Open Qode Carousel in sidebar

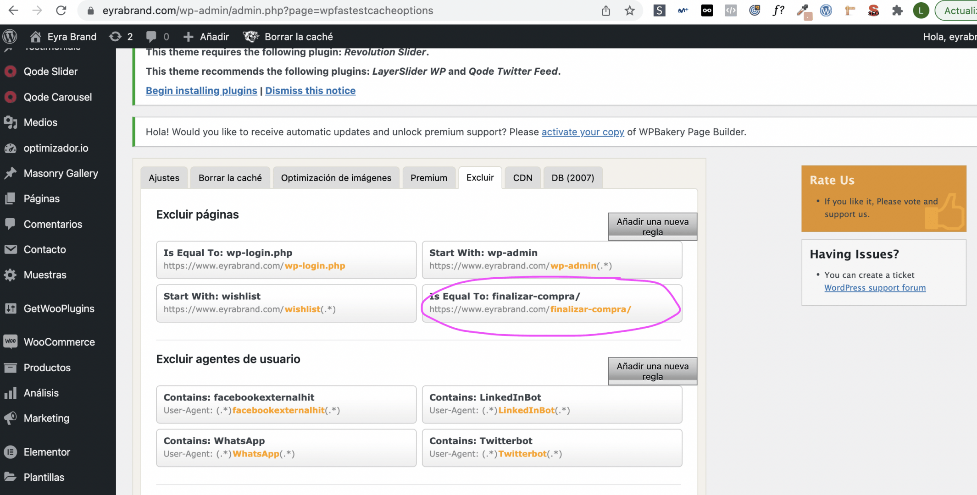click(x=58, y=97)
